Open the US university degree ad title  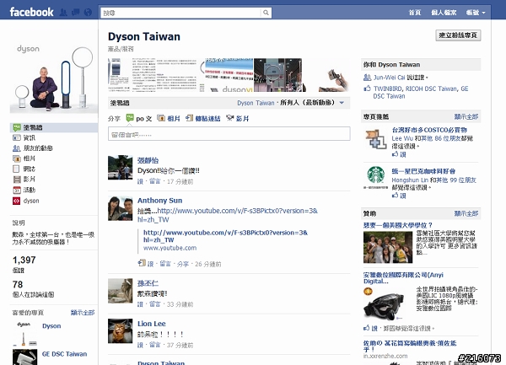[x=397, y=225]
